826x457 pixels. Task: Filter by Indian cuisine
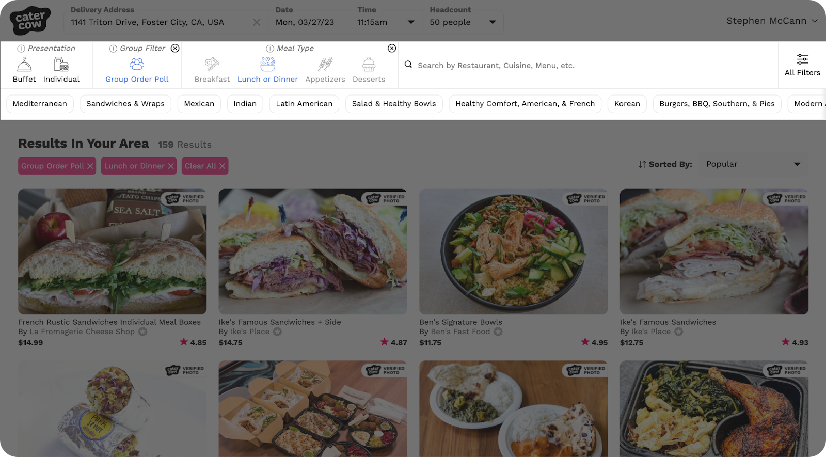tap(245, 104)
